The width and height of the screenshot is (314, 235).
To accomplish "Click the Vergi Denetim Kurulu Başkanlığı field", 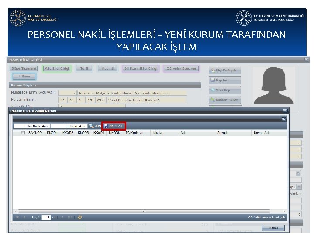I will coord(147,100).
